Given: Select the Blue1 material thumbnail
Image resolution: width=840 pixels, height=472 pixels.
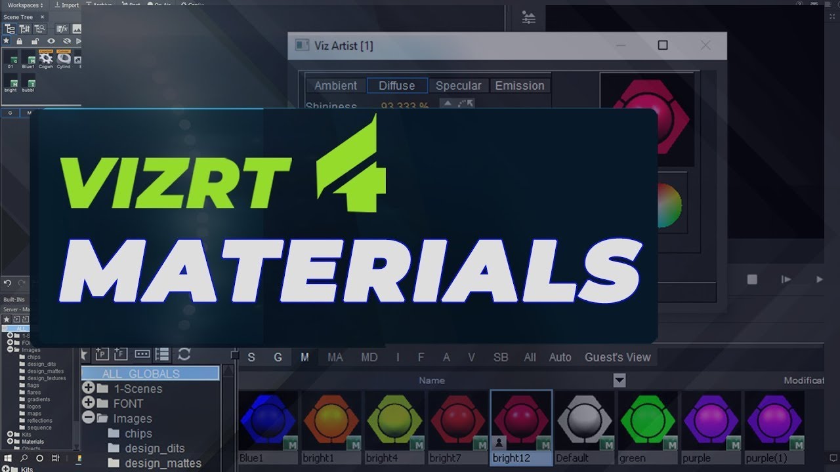Looking at the screenshot, I should 268,427.
